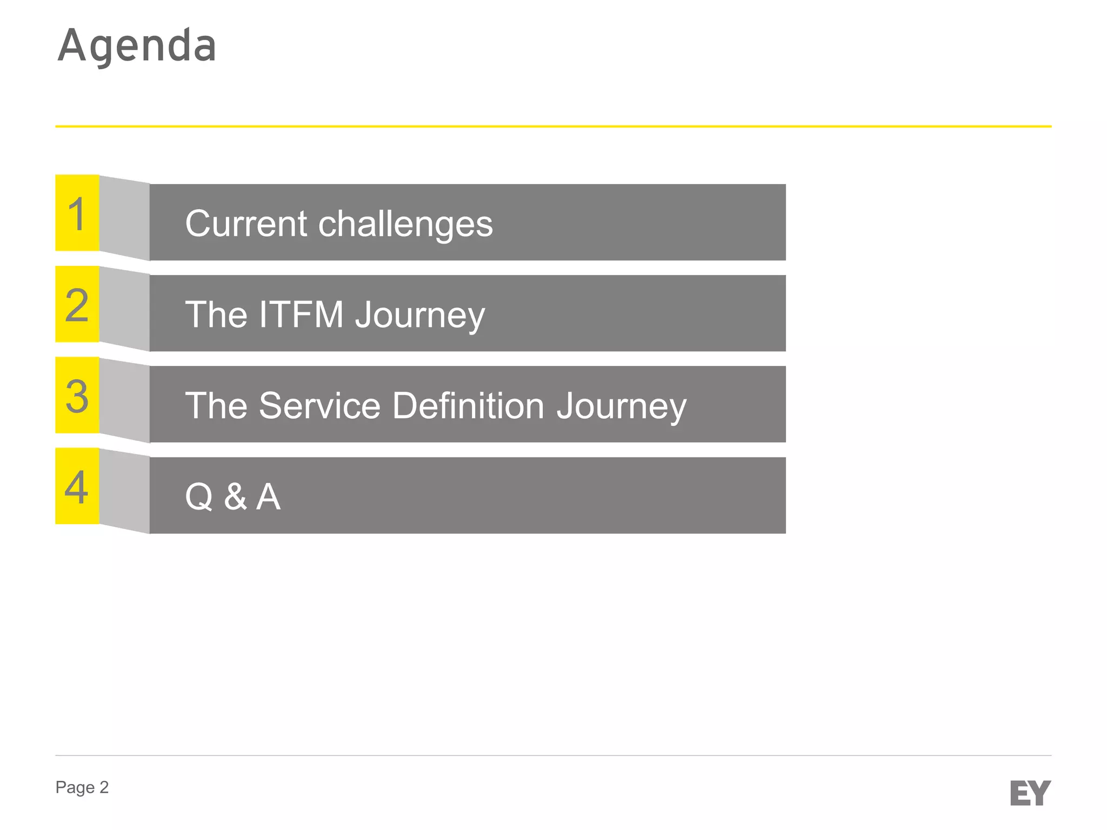Select the thin gray footer line
The height and width of the screenshot is (830, 1107).
pos(553,755)
